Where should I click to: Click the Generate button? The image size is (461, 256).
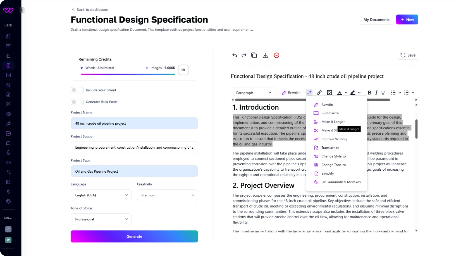pos(134,236)
